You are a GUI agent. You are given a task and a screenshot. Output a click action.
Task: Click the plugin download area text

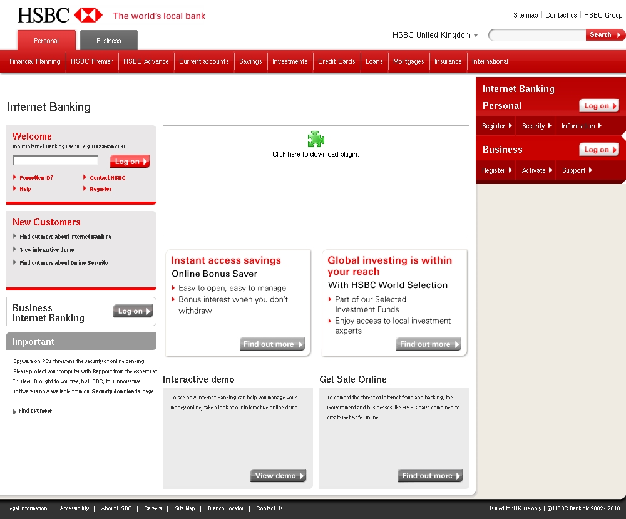(x=316, y=154)
